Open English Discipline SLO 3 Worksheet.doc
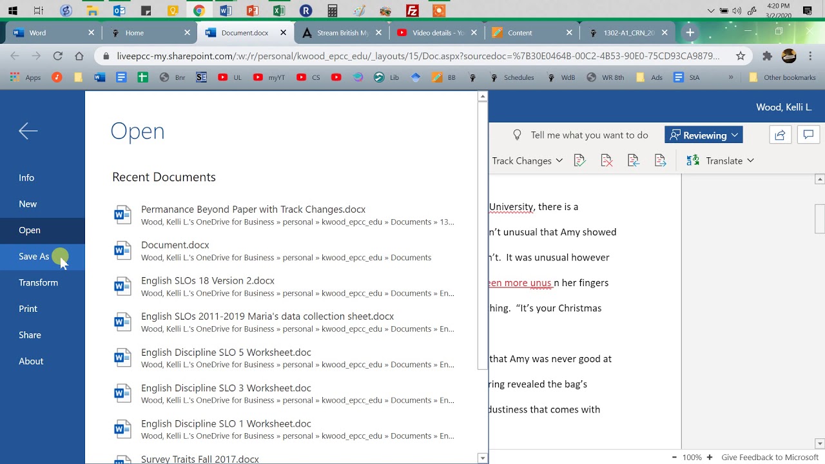The image size is (825, 464). point(284,394)
